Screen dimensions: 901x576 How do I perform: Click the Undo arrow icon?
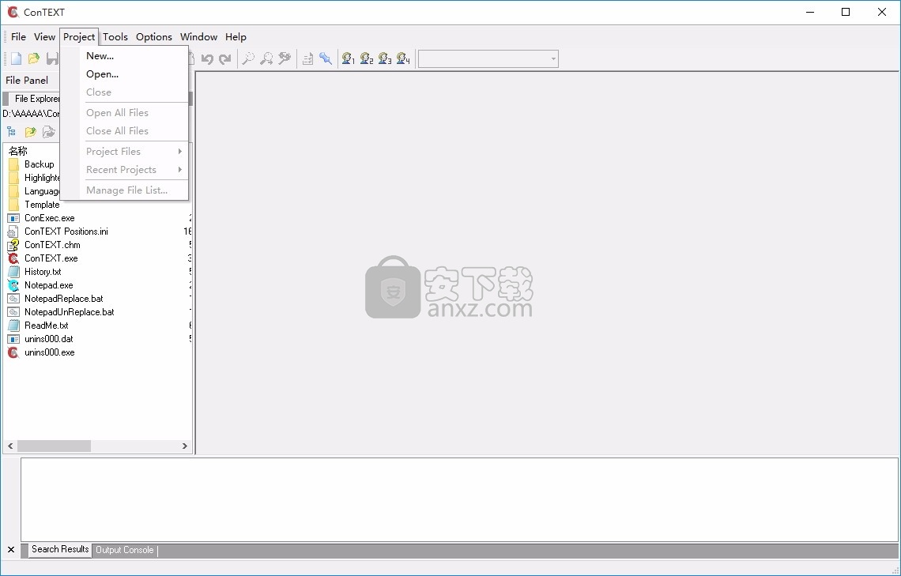(207, 58)
